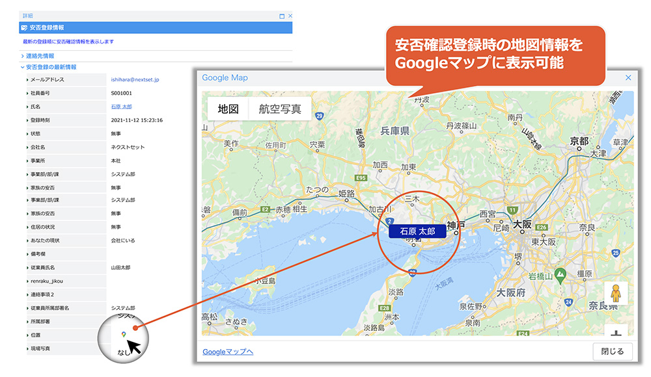Viewport: 651px width, 377px height.
Task: Click the 登録時刻 value 2021-11-12 15:23:16
Action: pyautogui.click(x=137, y=120)
